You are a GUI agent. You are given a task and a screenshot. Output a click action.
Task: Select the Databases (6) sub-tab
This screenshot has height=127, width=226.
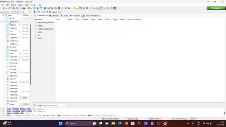(41, 16)
